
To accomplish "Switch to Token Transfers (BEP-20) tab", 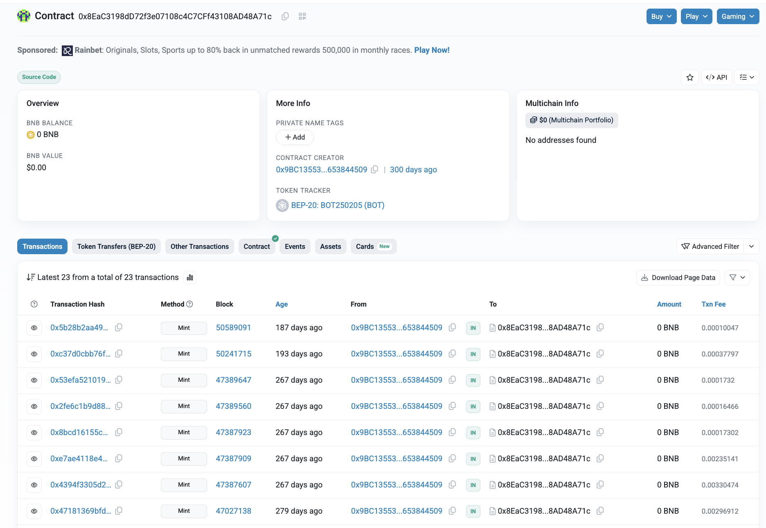I will [x=116, y=246].
